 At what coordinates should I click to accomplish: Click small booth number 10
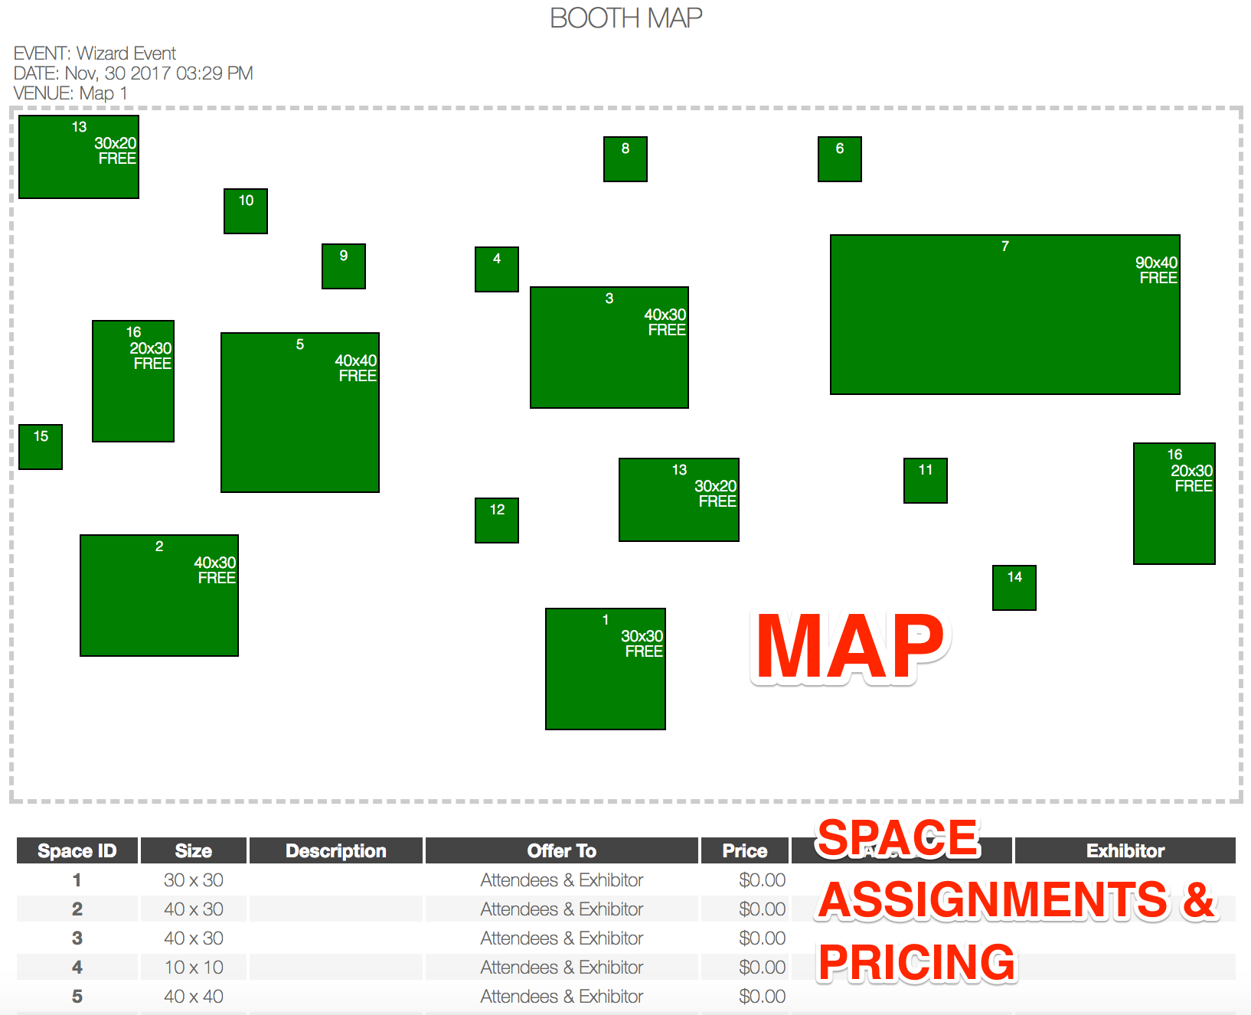(245, 211)
